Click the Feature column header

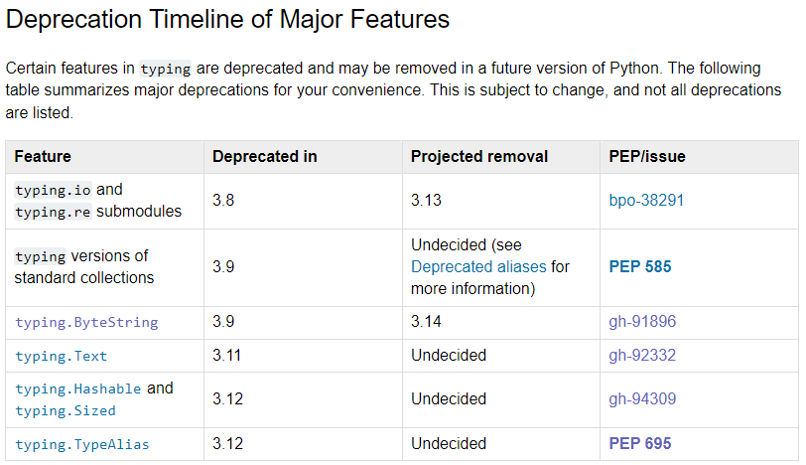click(43, 156)
